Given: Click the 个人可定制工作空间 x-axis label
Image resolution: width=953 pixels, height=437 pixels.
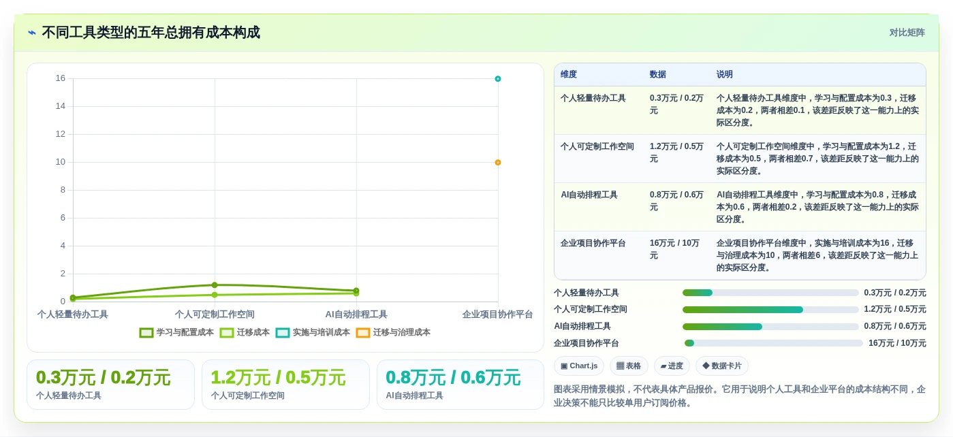Looking at the screenshot, I should [215, 314].
